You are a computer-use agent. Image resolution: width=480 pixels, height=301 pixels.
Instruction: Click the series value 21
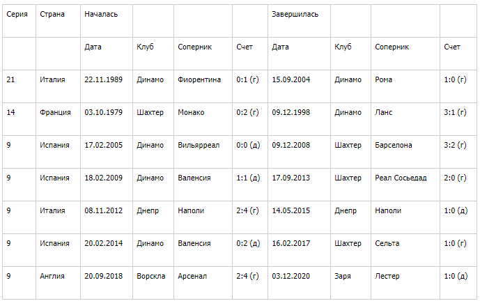10,79
